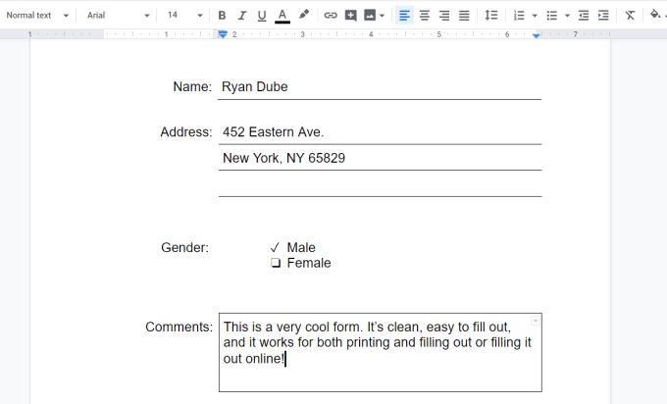Apply bulleted list
This screenshot has height=404, width=667.
551,16
